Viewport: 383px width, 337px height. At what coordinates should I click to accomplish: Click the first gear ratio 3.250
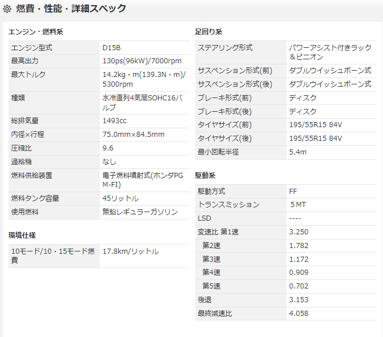(x=299, y=232)
